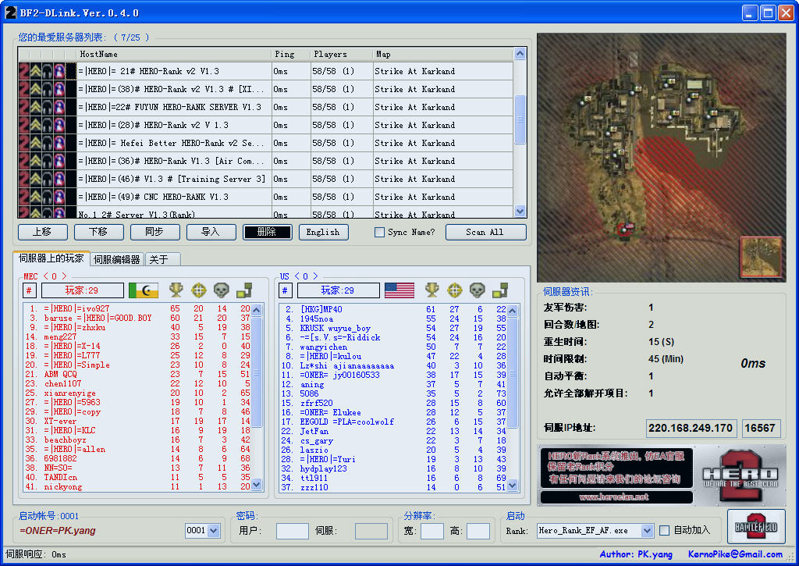
Task: Click the MEC team flag icon
Action: pyautogui.click(x=144, y=290)
